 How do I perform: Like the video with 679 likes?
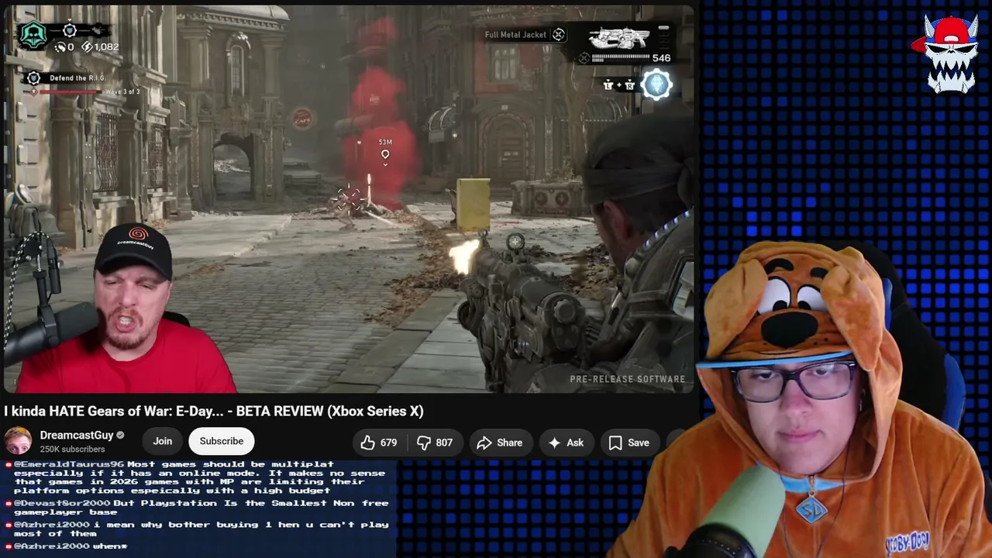point(379,443)
